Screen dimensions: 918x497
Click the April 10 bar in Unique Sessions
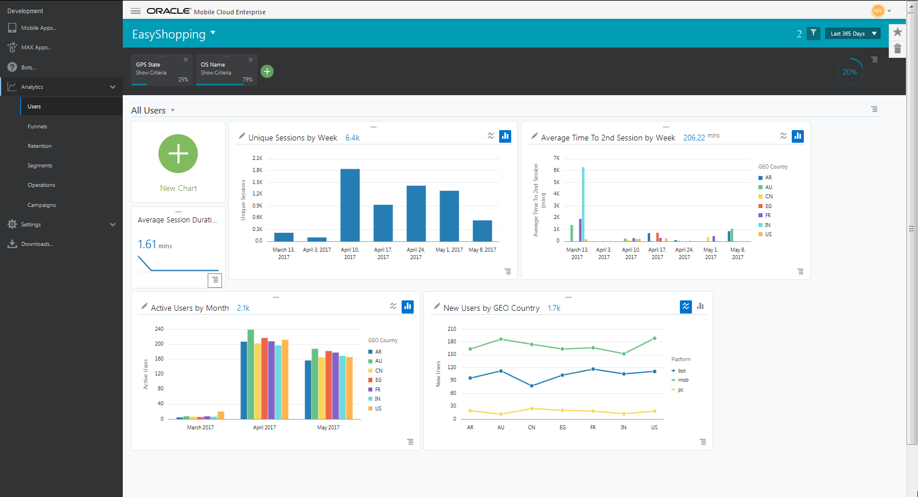coord(350,205)
